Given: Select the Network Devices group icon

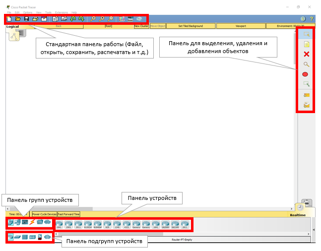Looking at the screenshot, I should tap(10, 222).
